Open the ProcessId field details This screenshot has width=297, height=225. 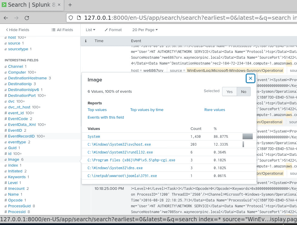[17, 212]
